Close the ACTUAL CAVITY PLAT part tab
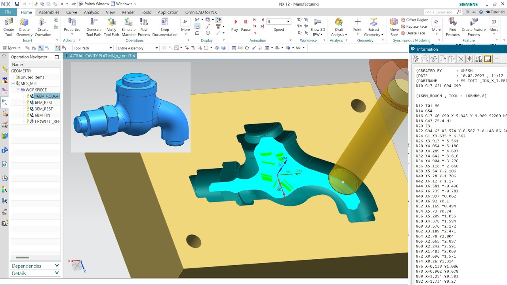The height and width of the screenshot is (285, 507). (x=134, y=56)
